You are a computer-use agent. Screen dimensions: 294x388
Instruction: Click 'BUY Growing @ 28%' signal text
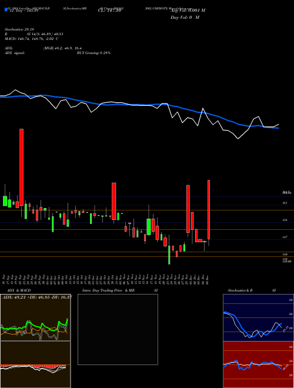pos(93,53)
